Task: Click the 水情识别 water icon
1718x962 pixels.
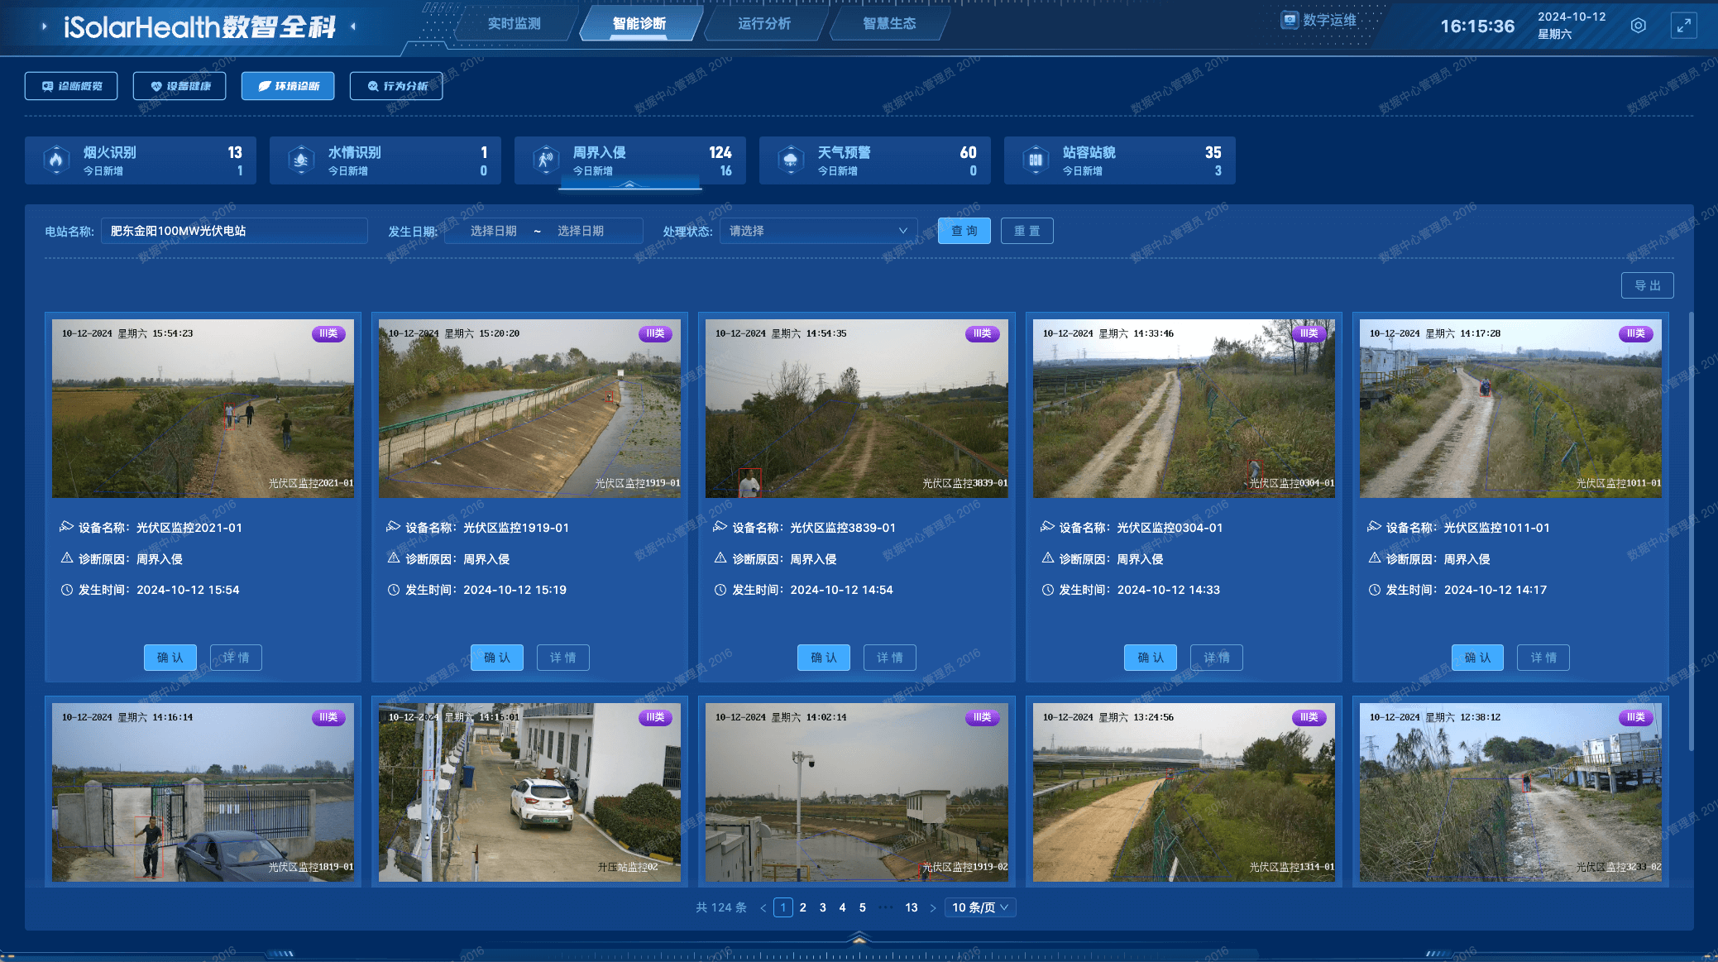Action: tap(300, 160)
